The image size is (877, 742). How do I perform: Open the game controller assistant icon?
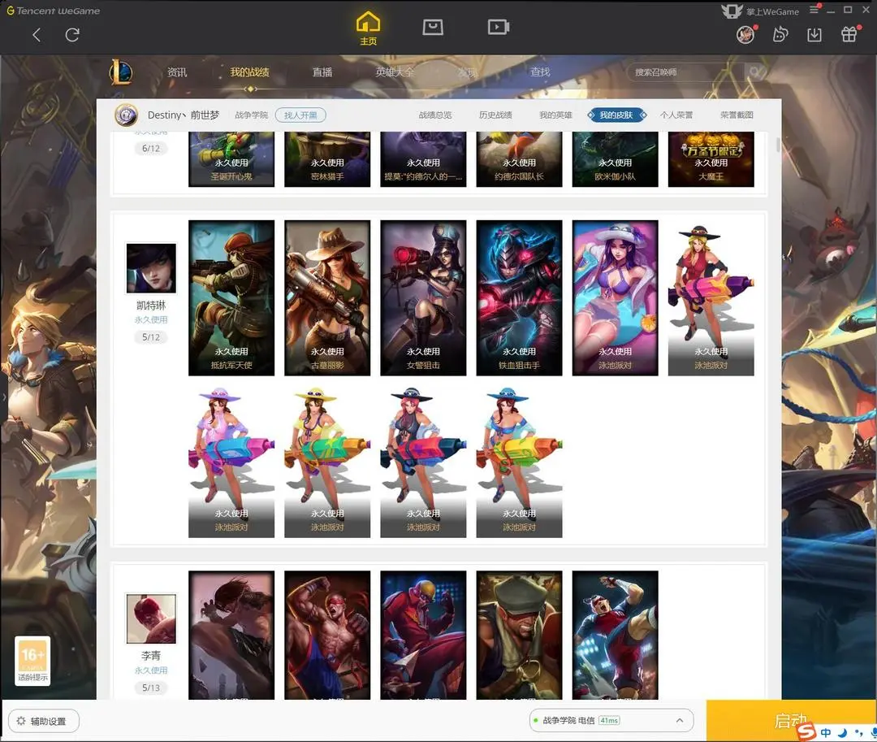780,35
